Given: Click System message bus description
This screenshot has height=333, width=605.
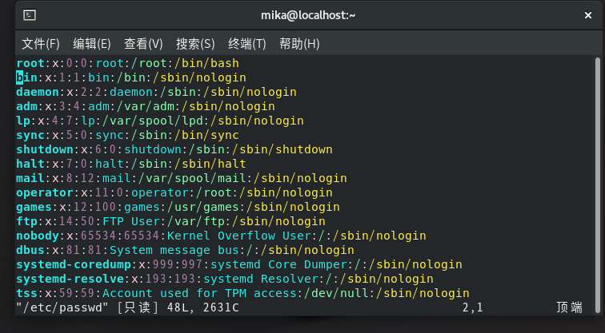Looking at the screenshot, I should pos(174,250).
